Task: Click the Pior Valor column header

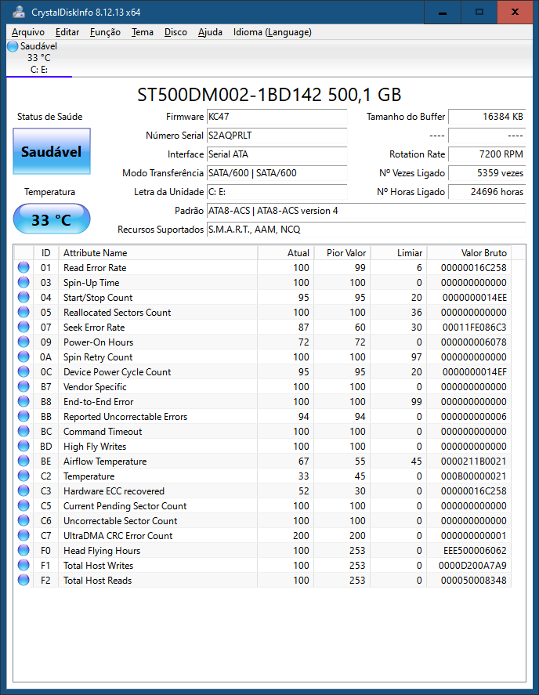Action: tap(342, 252)
